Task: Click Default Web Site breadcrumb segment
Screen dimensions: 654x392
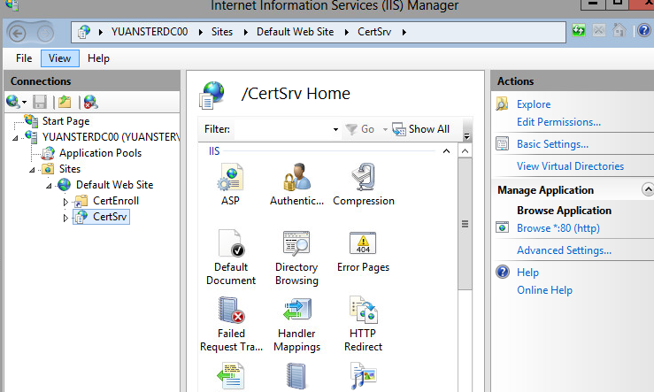Action: [x=295, y=32]
